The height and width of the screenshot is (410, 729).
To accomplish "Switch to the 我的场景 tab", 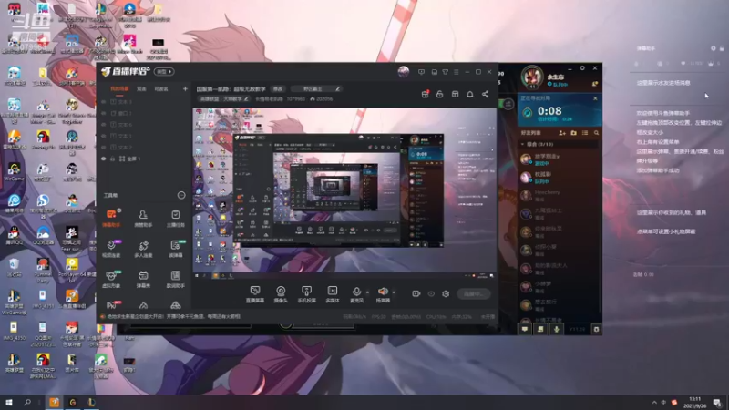I will click(119, 88).
